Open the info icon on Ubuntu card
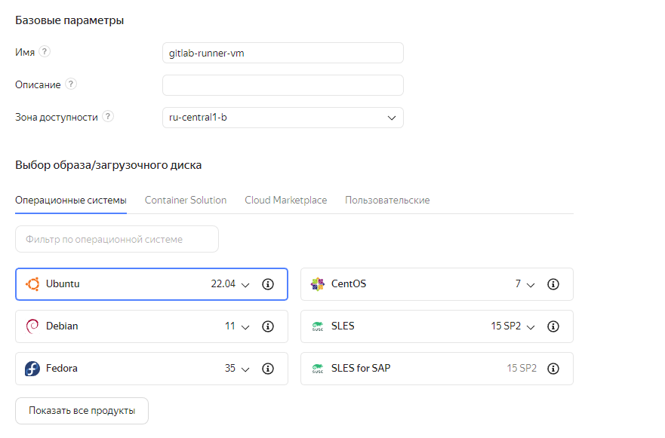This screenshot has width=665, height=438. tap(267, 284)
